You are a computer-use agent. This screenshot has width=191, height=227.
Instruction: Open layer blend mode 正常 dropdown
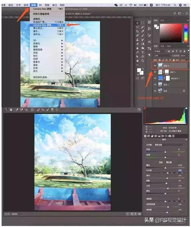(x=162, y=55)
